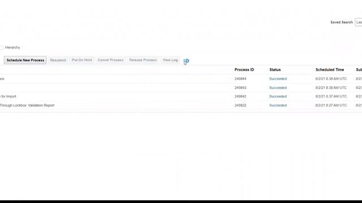Click the Put On Hold button
The width and height of the screenshot is (362, 203).
tap(81, 60)
